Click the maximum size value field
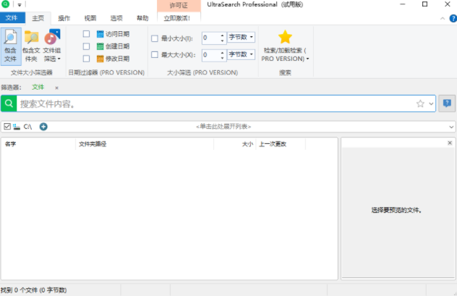This screenshot has width=457, height=296. 210,54
